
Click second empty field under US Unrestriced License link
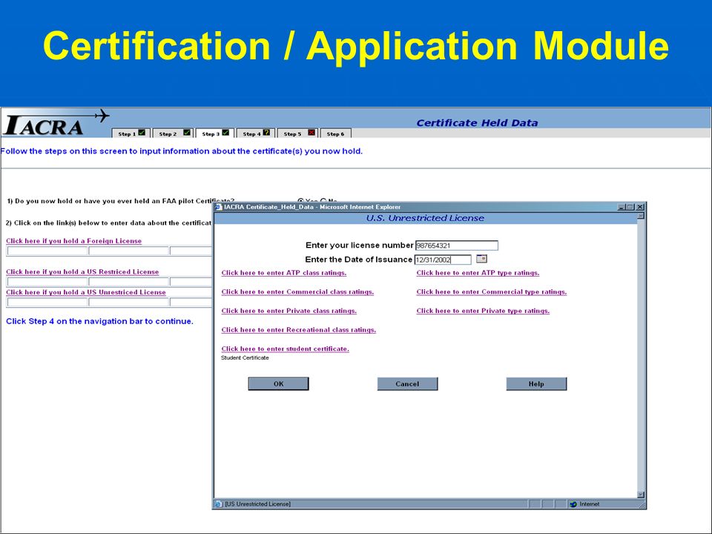coord(128,302)
